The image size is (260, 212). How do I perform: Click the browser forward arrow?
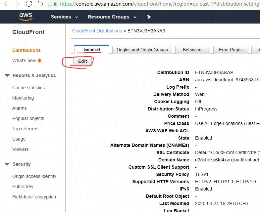pos(17,4)
